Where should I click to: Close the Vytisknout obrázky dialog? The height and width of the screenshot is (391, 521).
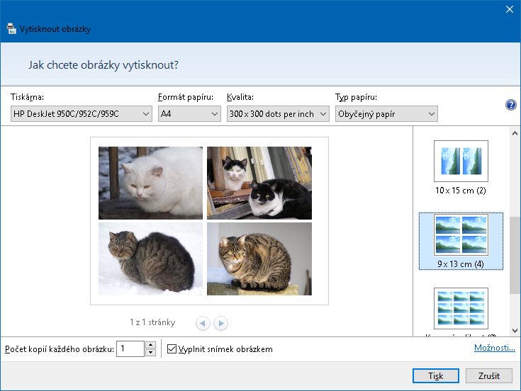510,9
